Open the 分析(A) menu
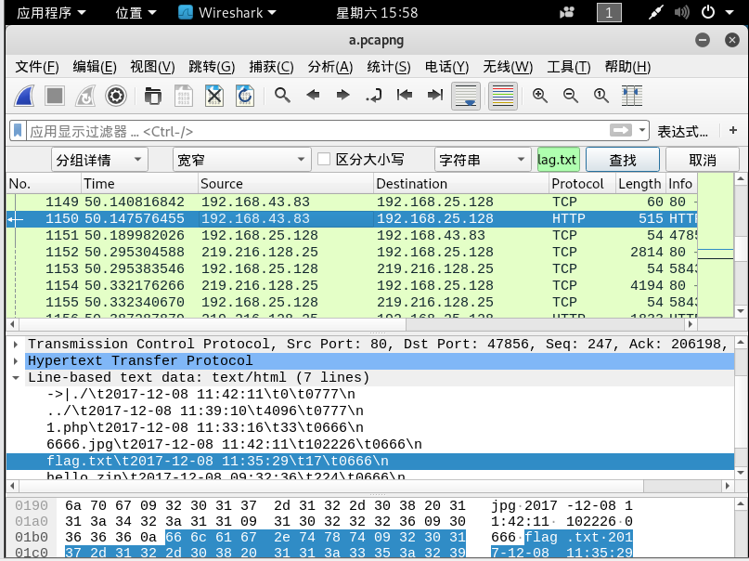The width and height of the screenshot is (749, 561). (x=330, y=67)
